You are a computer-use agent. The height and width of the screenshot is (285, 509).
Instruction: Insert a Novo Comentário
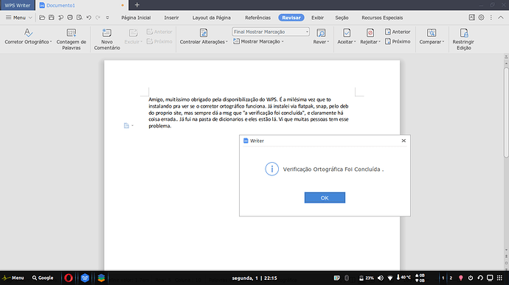coord(107,39)
